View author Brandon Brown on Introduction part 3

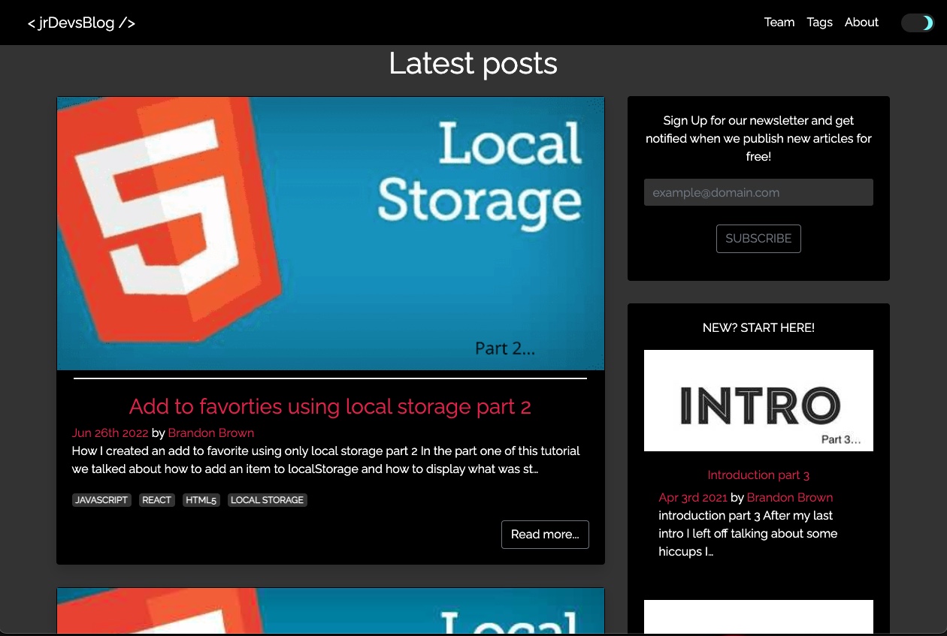tap(790, 497)
